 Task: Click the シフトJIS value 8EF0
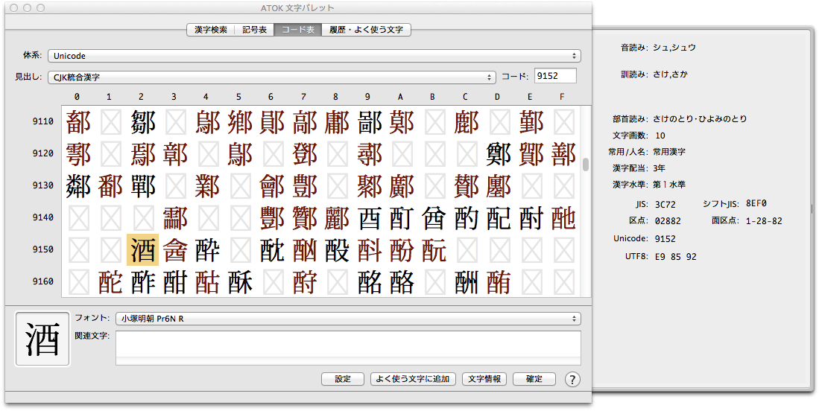pyautogui.click(x=756, y=203)
